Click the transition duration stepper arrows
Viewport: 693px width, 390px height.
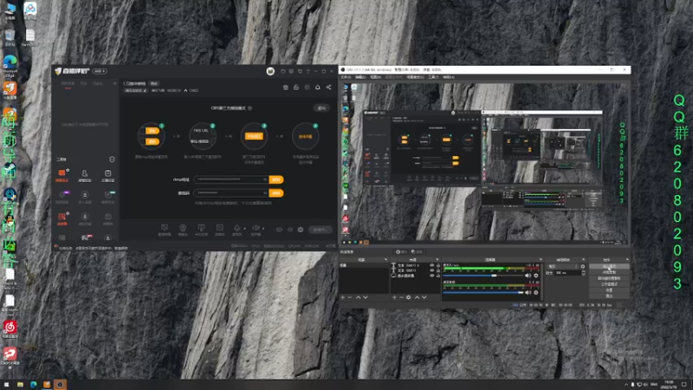point(583,273)
